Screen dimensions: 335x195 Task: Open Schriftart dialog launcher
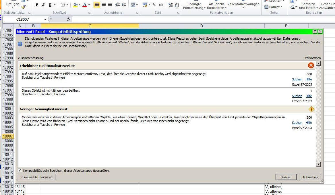tap(89, 13)
